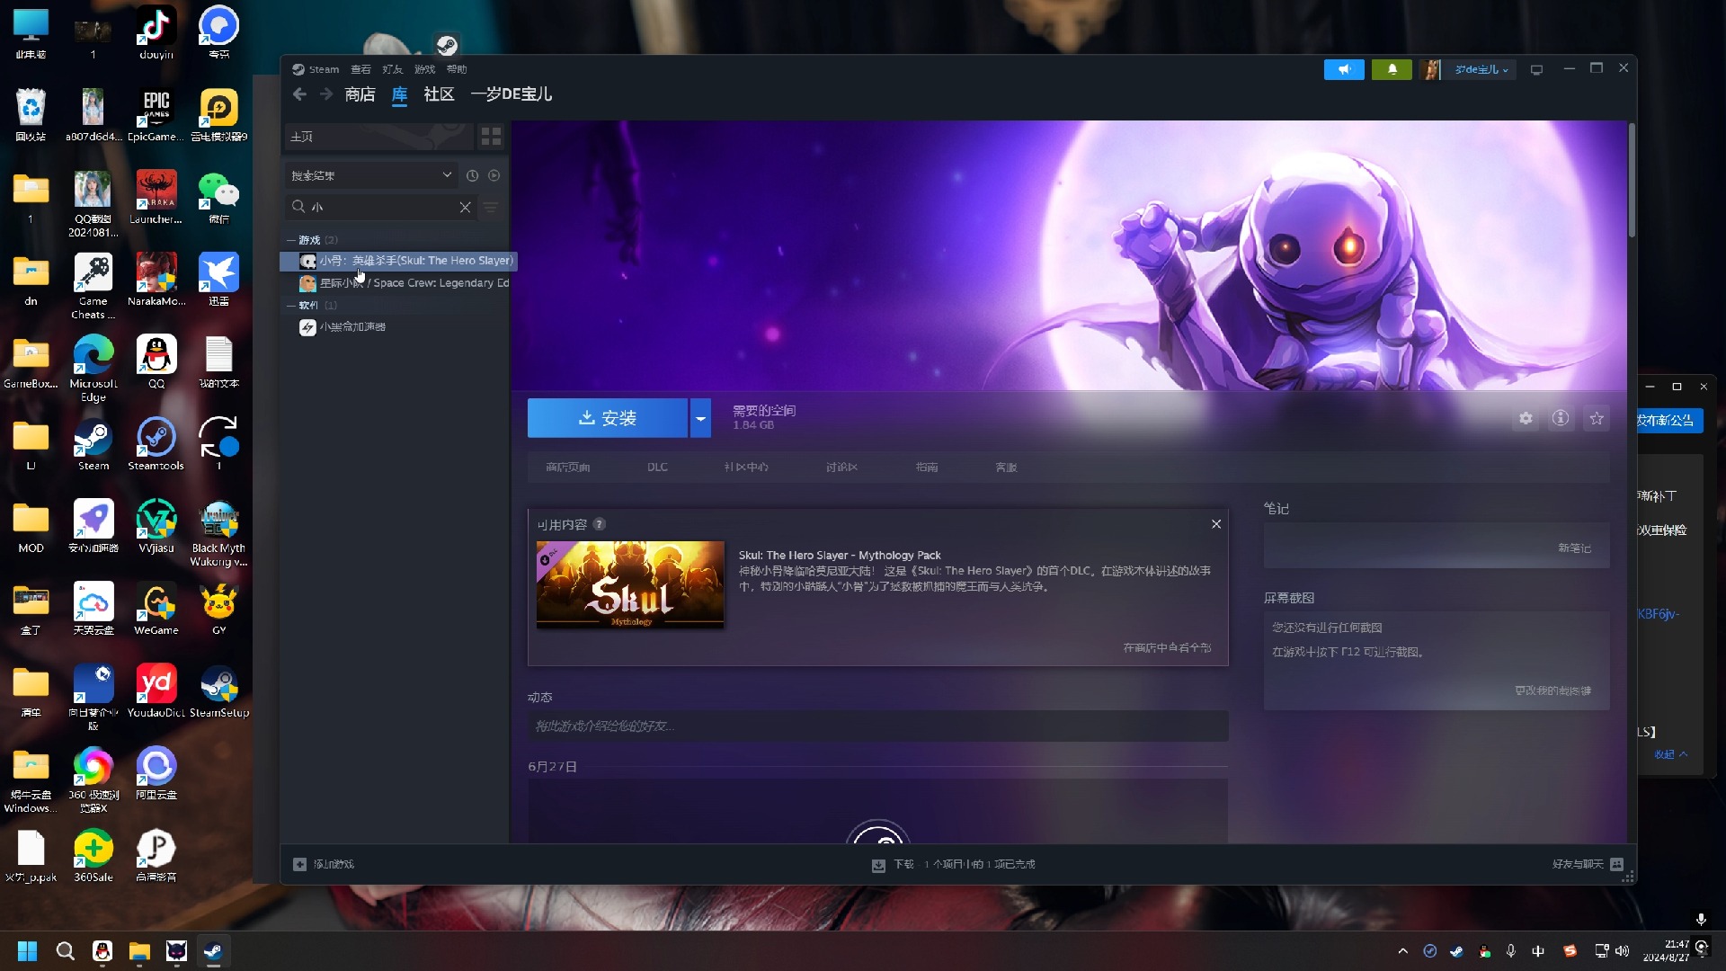Click 在商店中查看全部 (view all in store)

tap(1167, 647)
